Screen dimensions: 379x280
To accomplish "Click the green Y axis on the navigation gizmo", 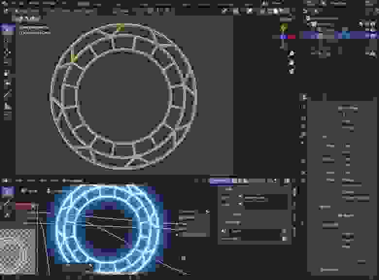I will [x=284, y=27].
